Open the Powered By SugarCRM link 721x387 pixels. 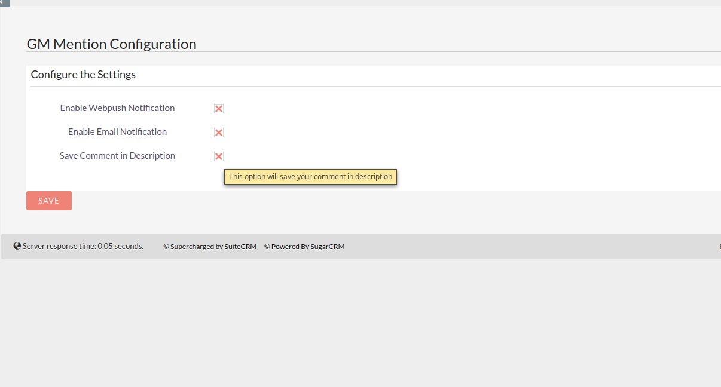coord(304,247)
